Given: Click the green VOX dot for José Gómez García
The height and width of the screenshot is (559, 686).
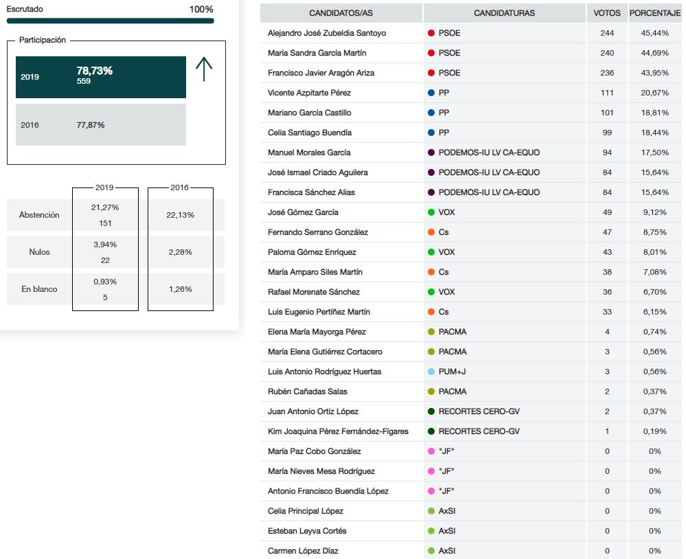Looking at the screenshot, I should pyautogui.click(x=431, y=212).
